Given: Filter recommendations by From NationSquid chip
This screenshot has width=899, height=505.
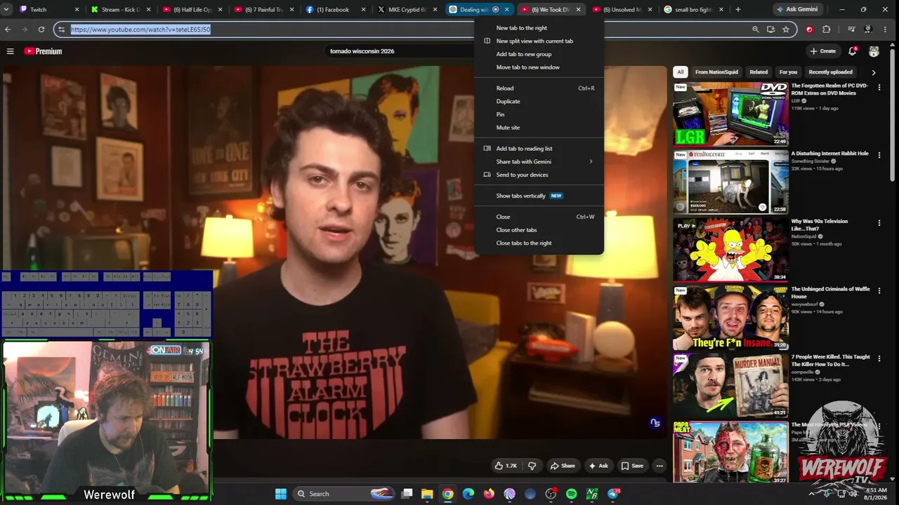Looking at the screenshot, I should (716, 72).
